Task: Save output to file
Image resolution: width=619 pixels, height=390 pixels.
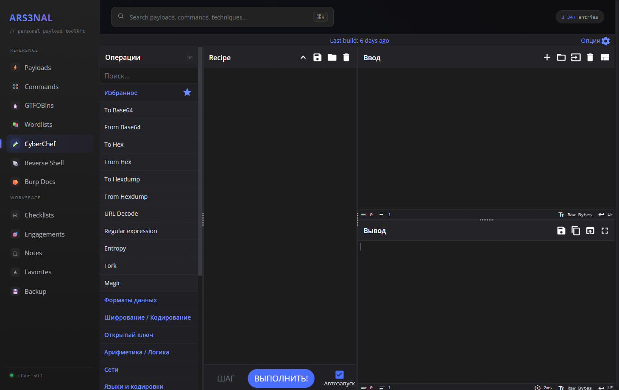Action: (561, 231)
